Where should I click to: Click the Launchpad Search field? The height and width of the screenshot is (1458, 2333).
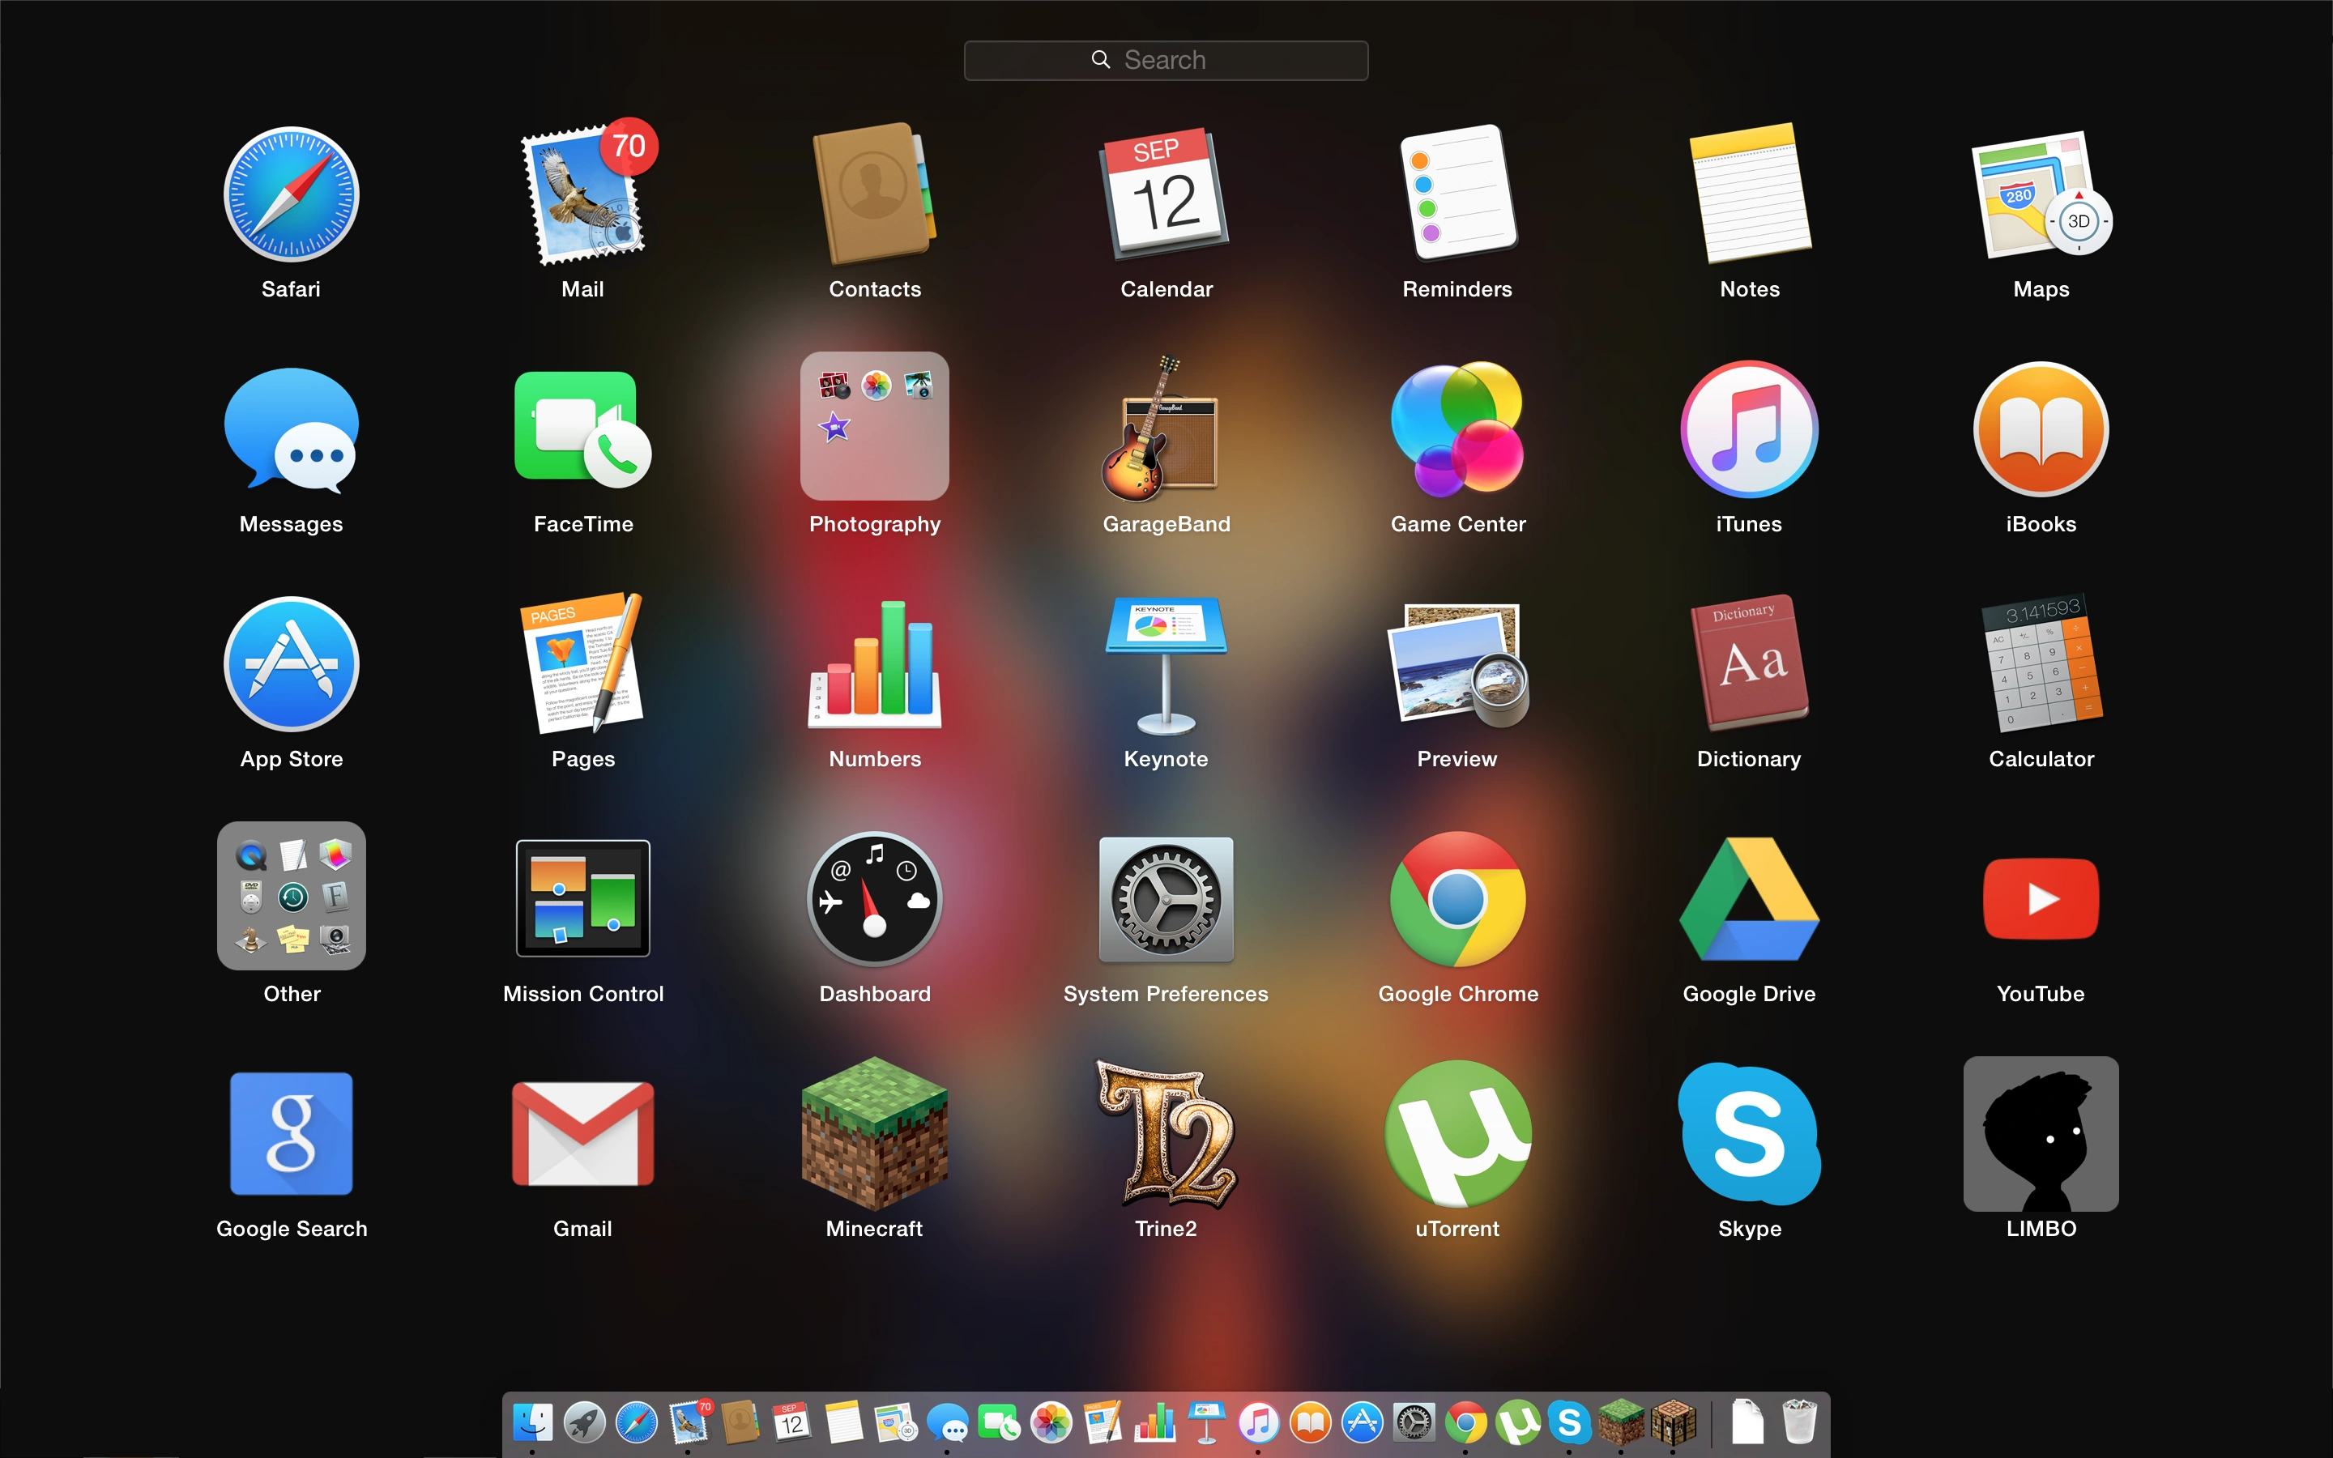[1166, 60]
